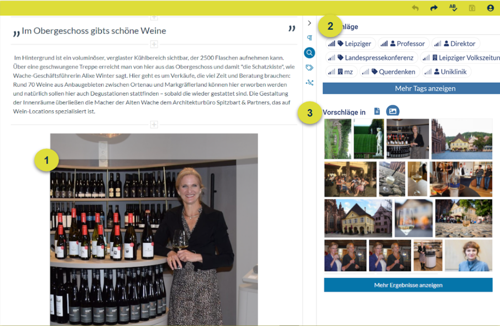Run the spell check icon
The height and width of the screenshot is (326, 500).
[453, 8]
